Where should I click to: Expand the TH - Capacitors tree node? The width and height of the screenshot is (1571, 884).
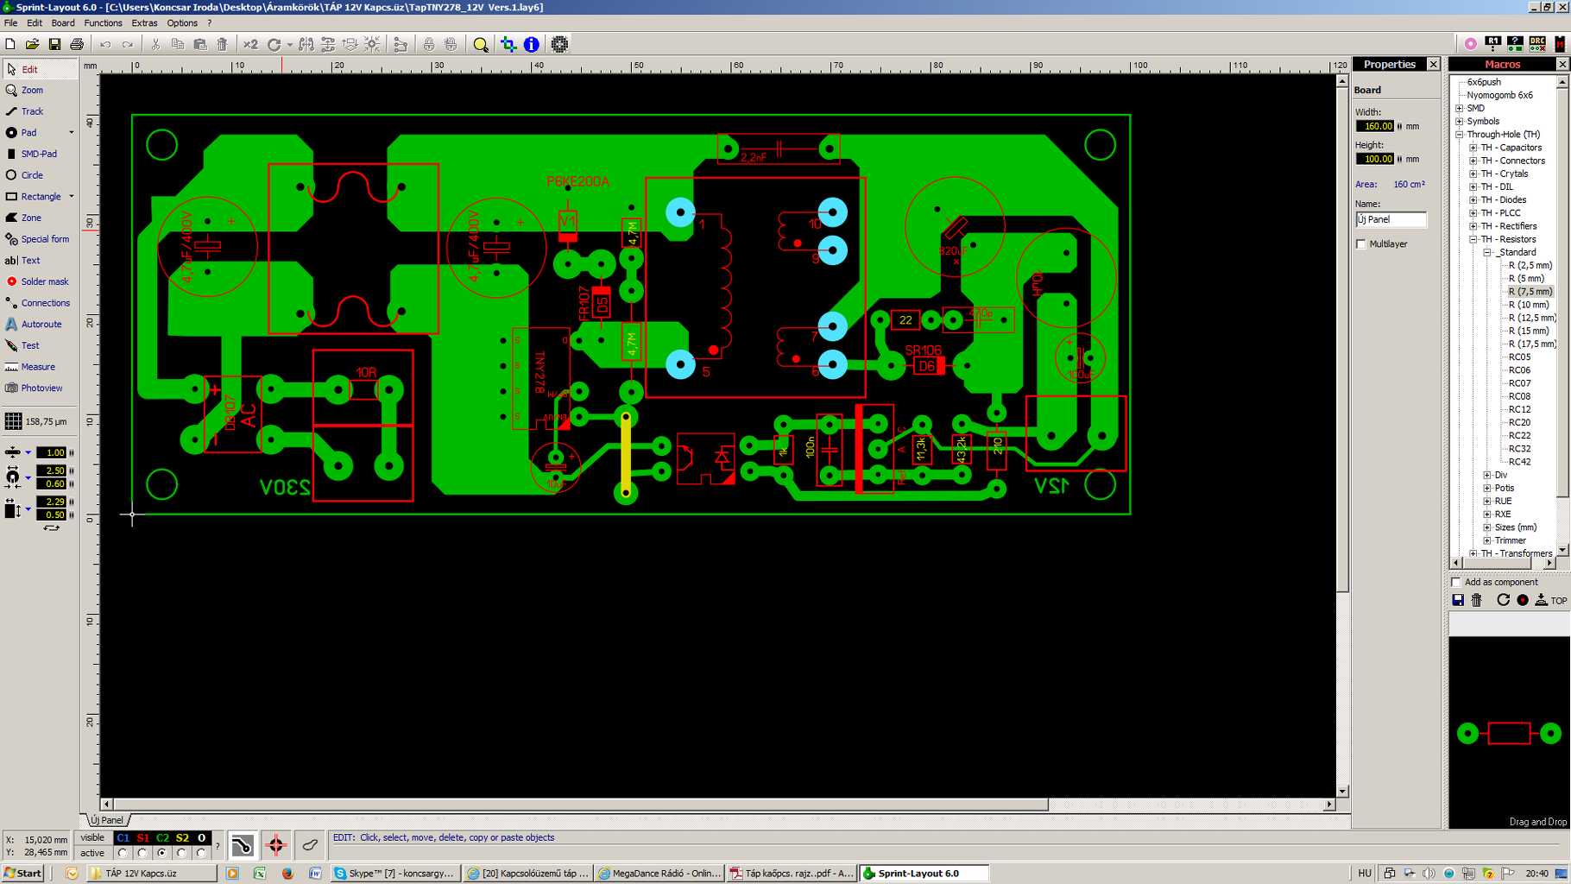[1473, 148]
